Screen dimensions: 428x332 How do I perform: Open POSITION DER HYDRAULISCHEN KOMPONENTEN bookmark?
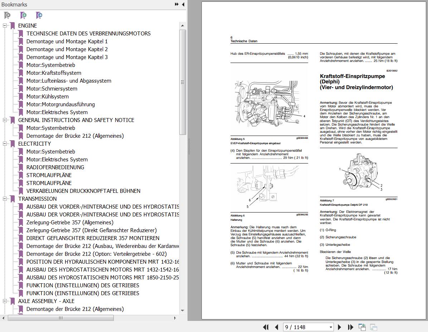pyautogui.click(x=103, y=262)
